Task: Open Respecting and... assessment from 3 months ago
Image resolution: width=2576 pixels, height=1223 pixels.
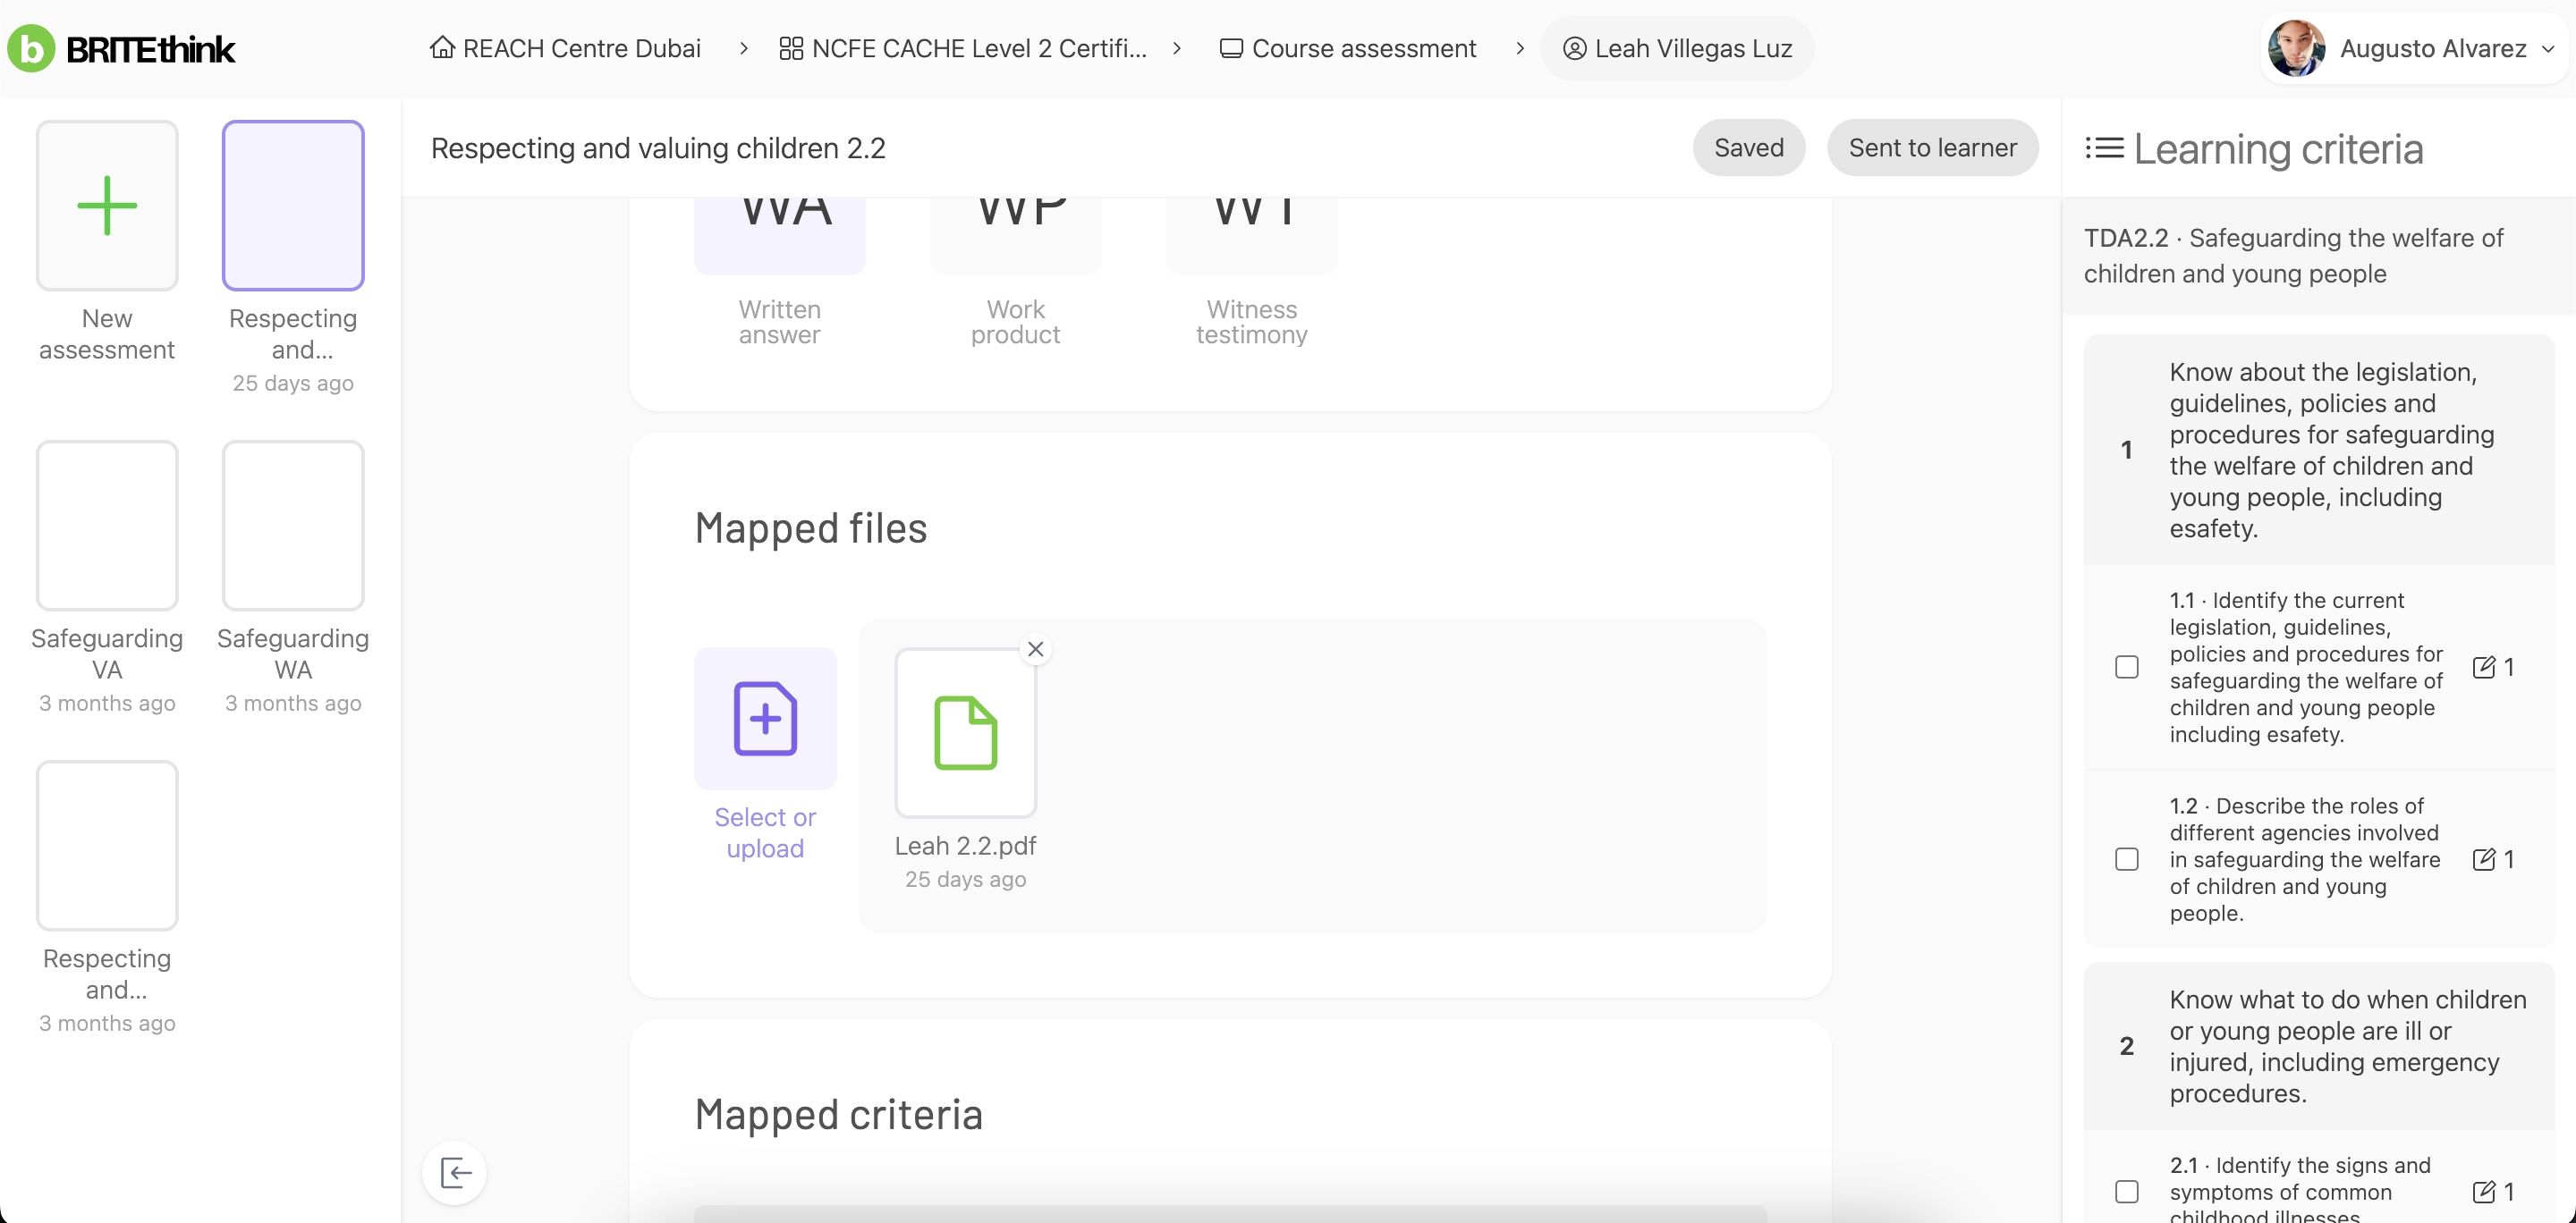Action: click(107, 897)
